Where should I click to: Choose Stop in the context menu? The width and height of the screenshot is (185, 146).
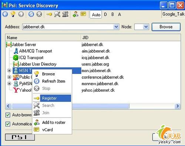click(52, 88)
